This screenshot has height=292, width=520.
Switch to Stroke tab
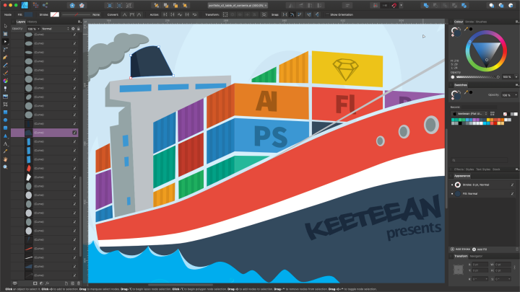coord(469,22)
